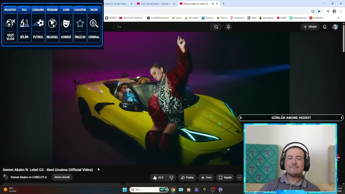Open the weather widget showing 29°C
The width and height of the screenshot is (345, 194).
click(10, 190)
